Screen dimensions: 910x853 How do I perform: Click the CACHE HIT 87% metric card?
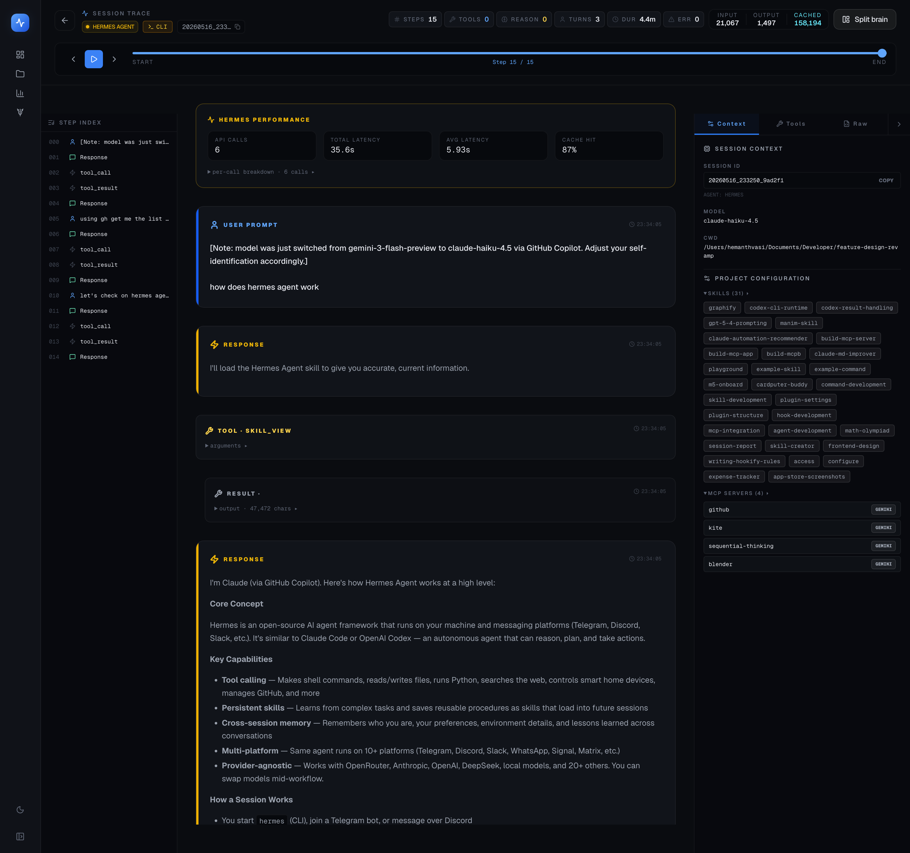(609, 146)
